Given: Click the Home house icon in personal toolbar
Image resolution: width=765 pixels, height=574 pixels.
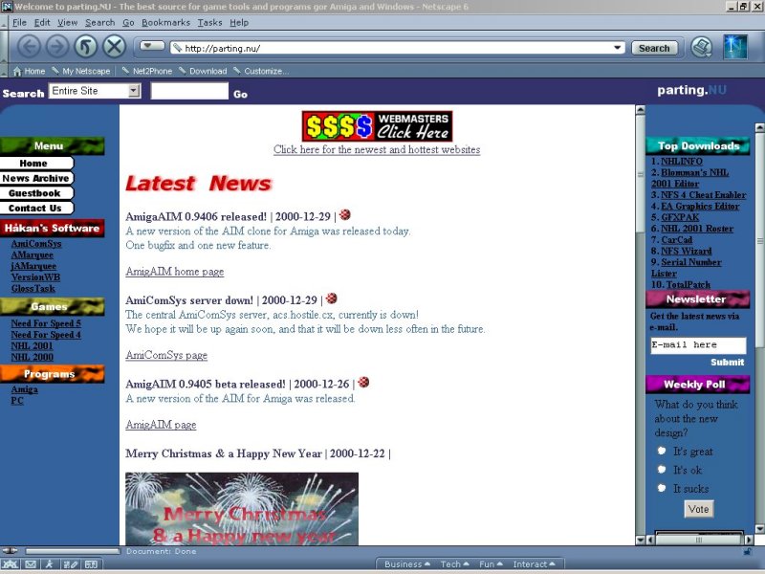Looking at the screenshot, I should tap(17, 71).
